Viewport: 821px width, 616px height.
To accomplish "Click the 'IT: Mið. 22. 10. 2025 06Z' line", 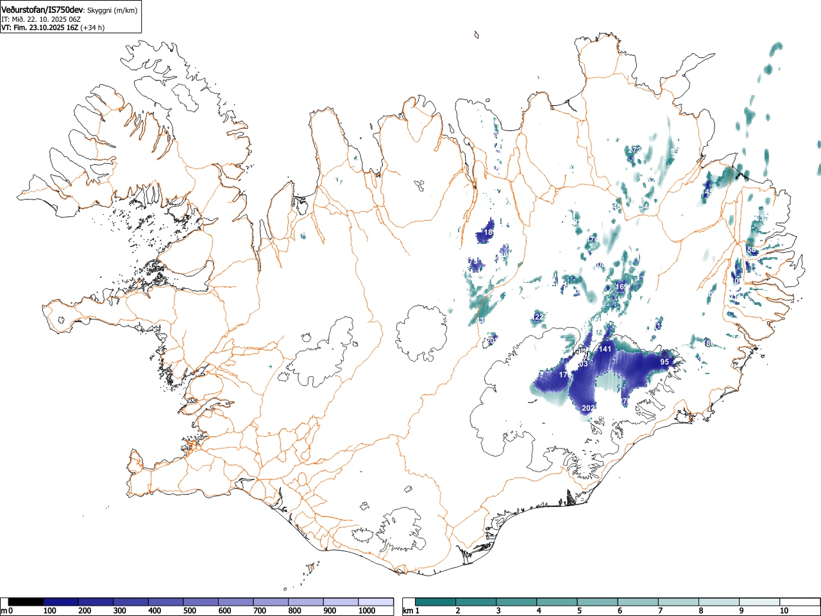I will (40, 19).
